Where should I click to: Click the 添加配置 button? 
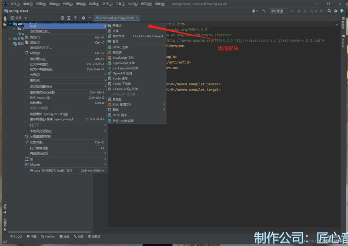(278, 11)
